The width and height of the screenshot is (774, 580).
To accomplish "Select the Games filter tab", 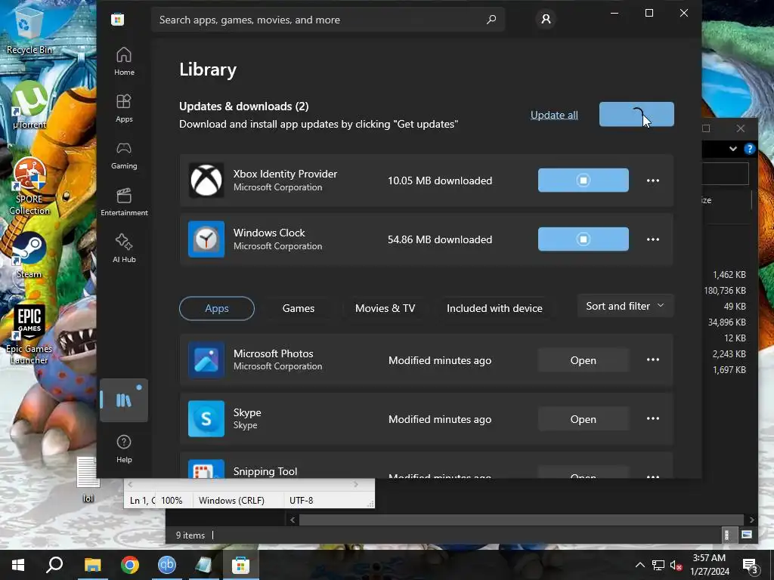I will point(298,308).
